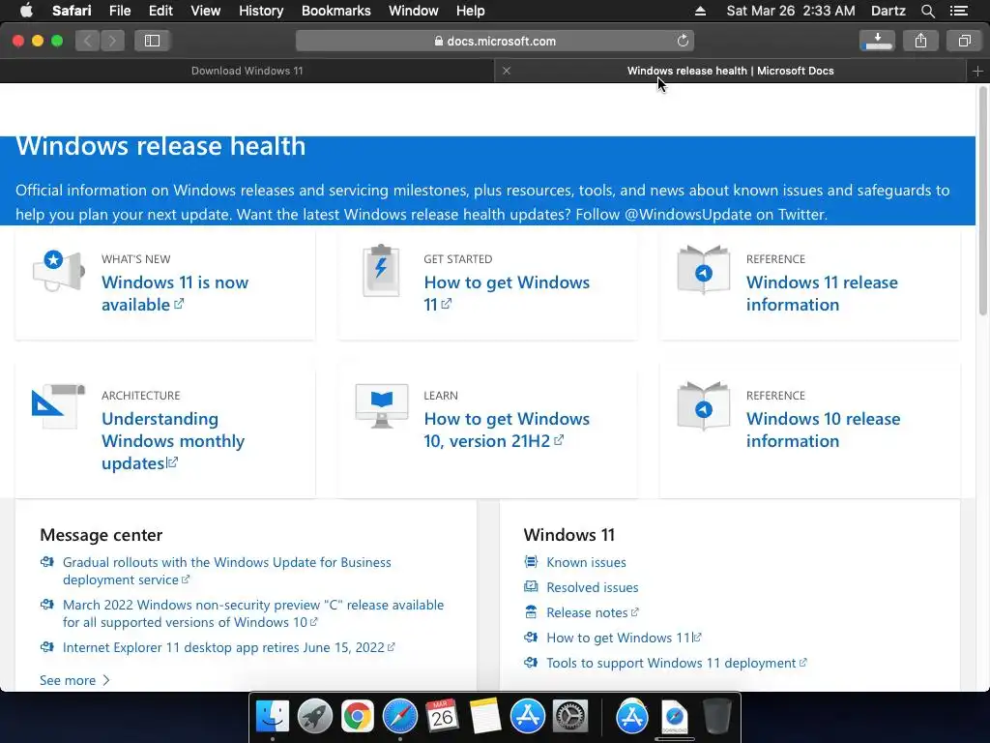Open How to get Windows 10, version 21H2
This screenshot has width=990, height=743.
(x=507, y=431)
